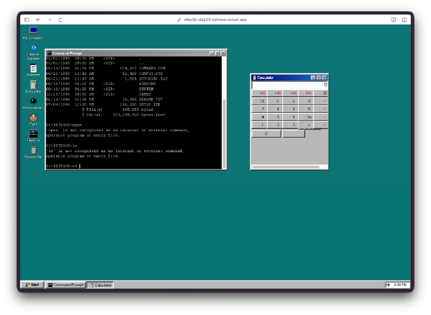Switch to the Calculator taskbar item
431x315 pixels.
(100, 285)
